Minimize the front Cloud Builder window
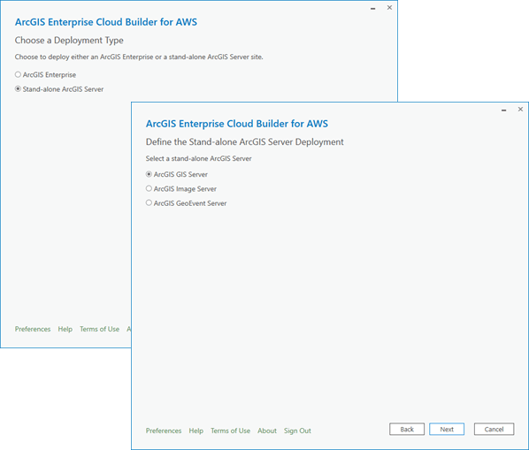The height and width of the screenshot is (450, 529). pos(503,110)
